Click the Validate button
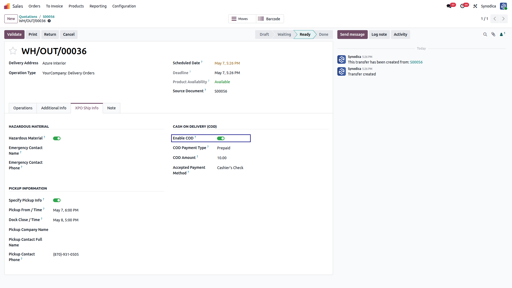 click(14, 34)
